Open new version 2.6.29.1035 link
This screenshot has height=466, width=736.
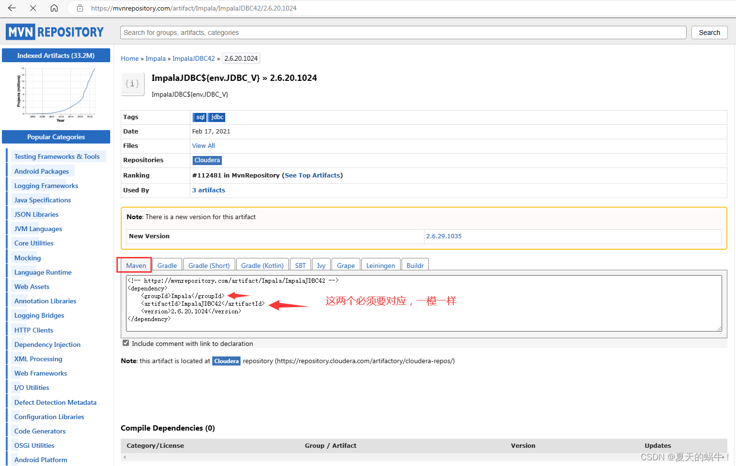coord(444,236)
